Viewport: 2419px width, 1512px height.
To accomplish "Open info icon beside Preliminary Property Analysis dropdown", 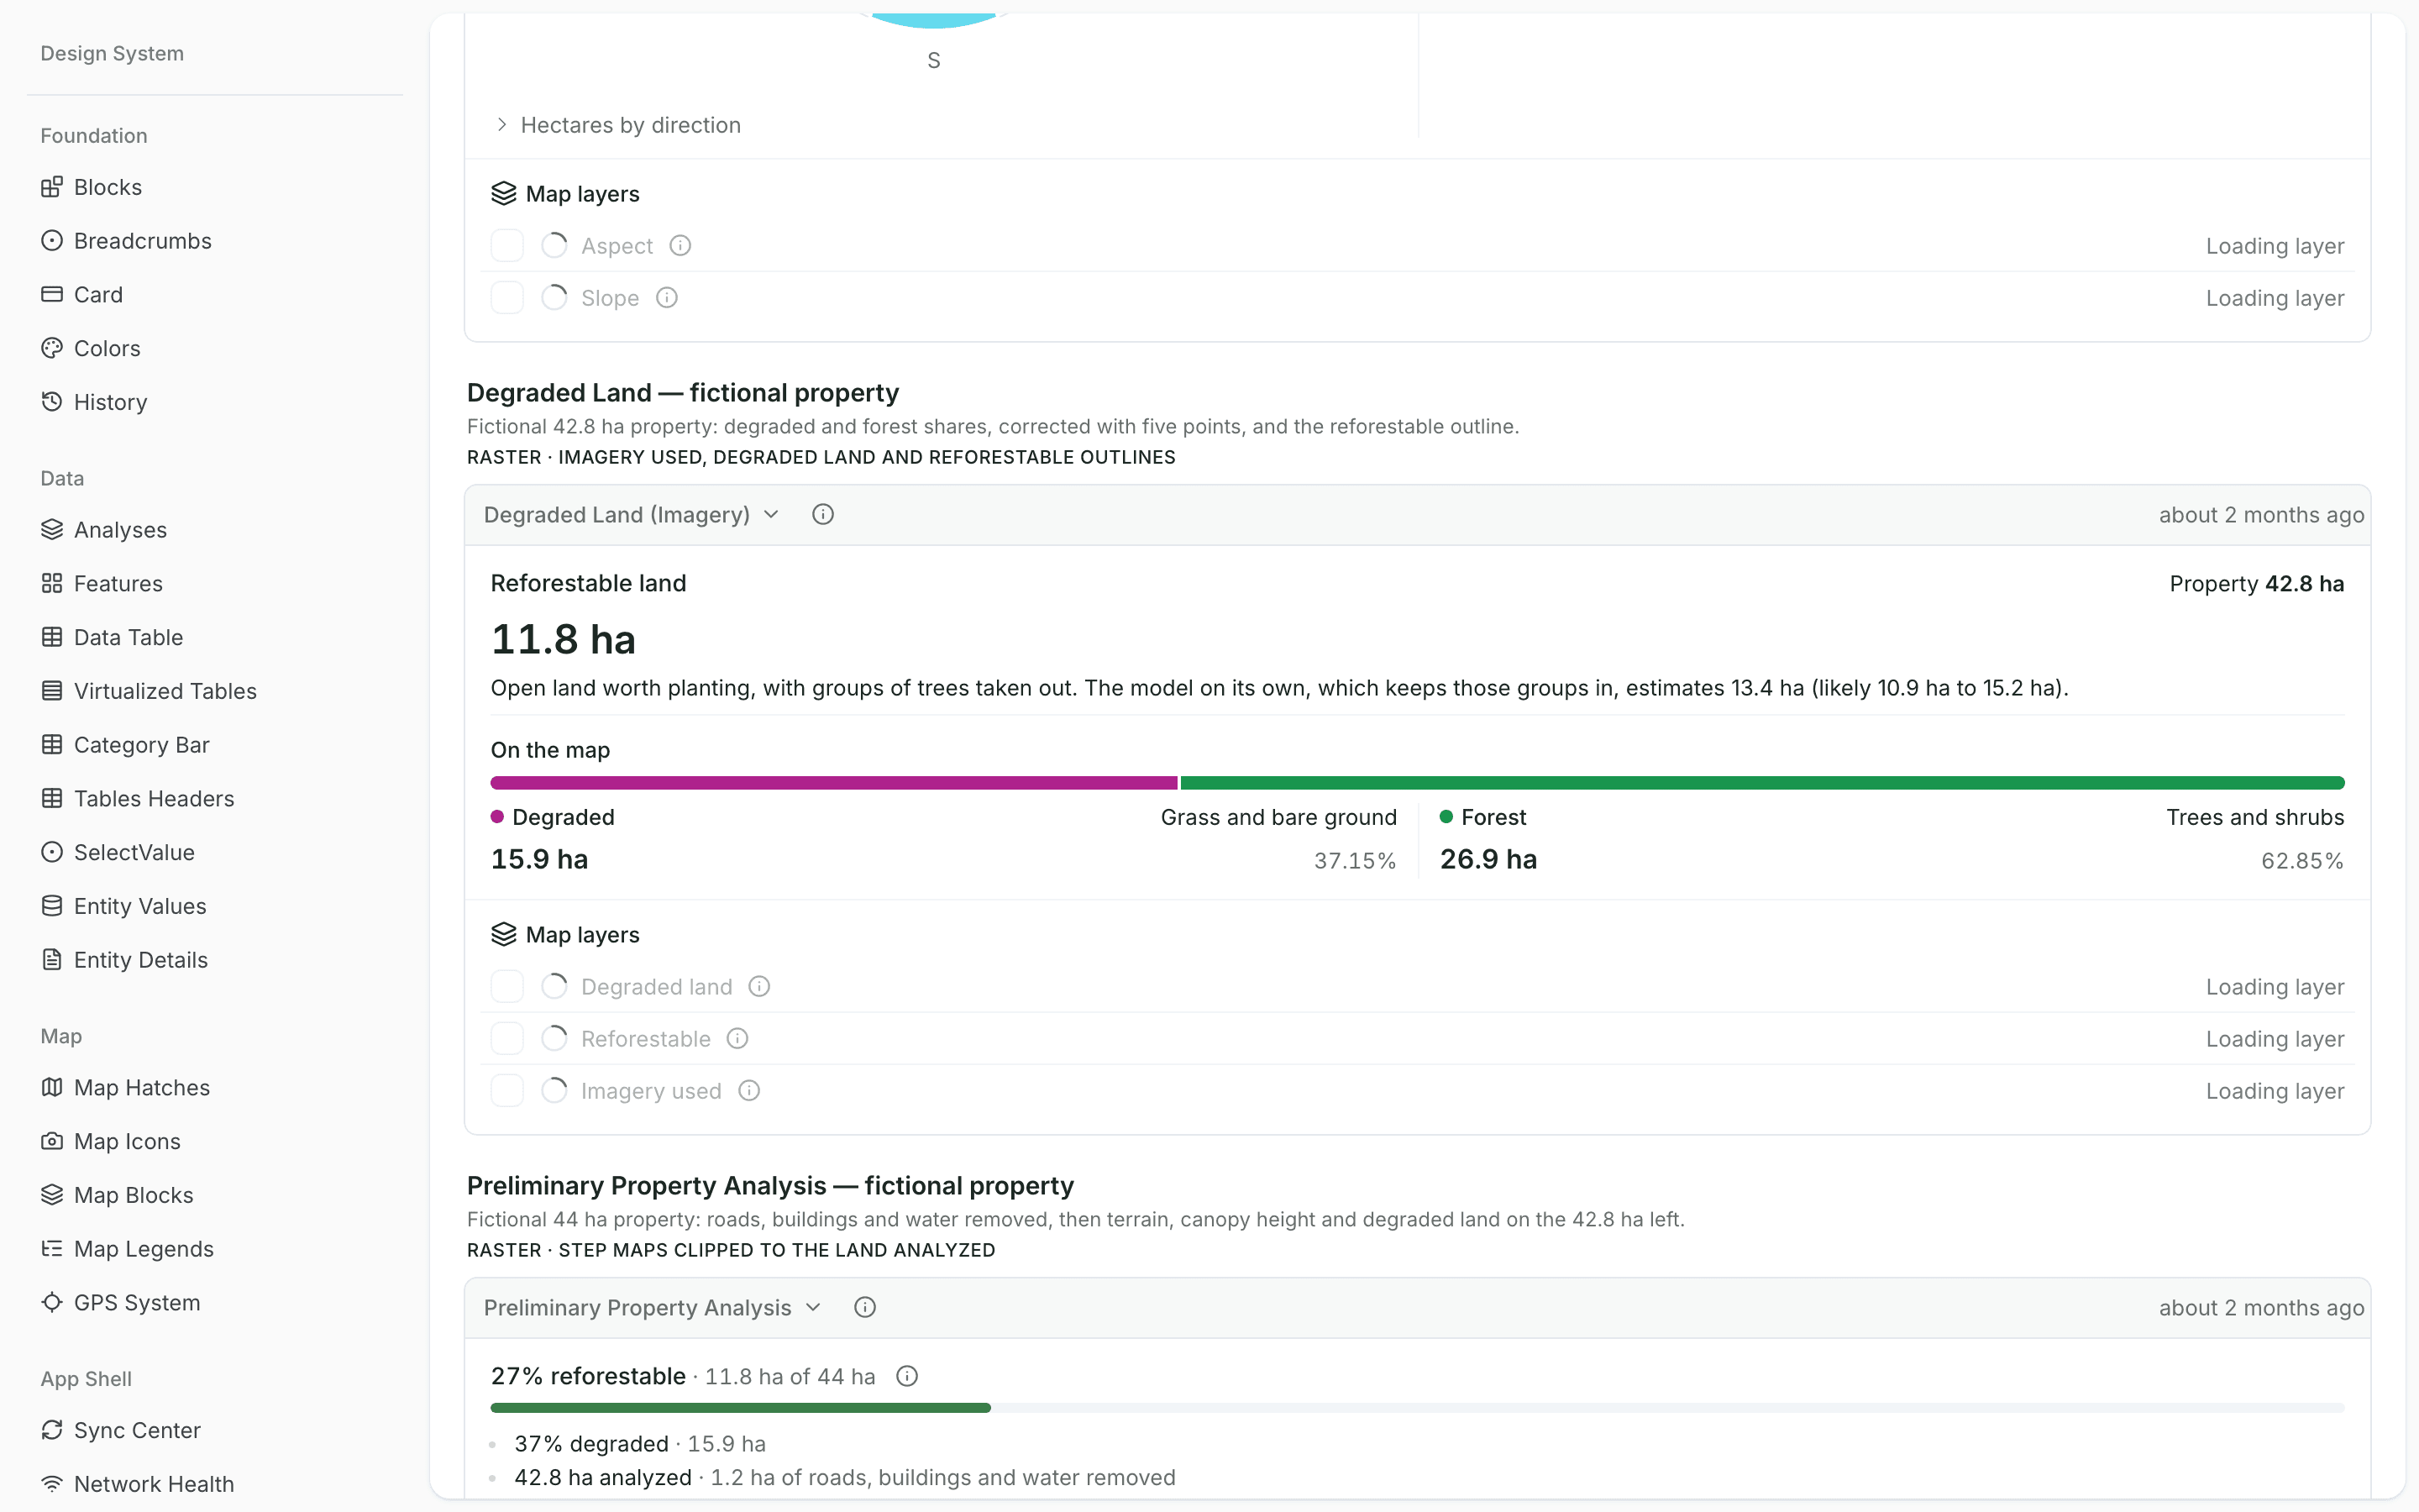I will click(x=864, y=1308).
